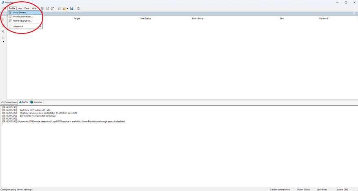The height and width of the screenshot is (191, 358).
Task: Switch to the Connections tab
Action: 9,102
